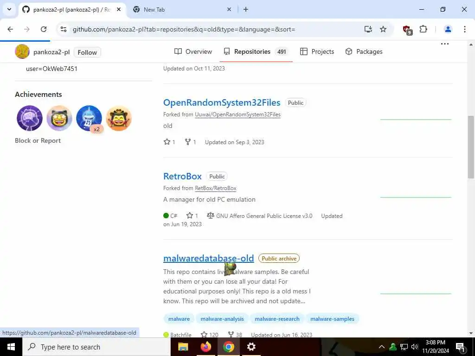The height and width of the screenshot is (356, 475).
Task: Open the uBlock shield extension icon
Action: click(x=407, y=30)
